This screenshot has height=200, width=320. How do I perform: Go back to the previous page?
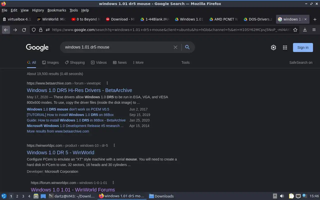6,30
